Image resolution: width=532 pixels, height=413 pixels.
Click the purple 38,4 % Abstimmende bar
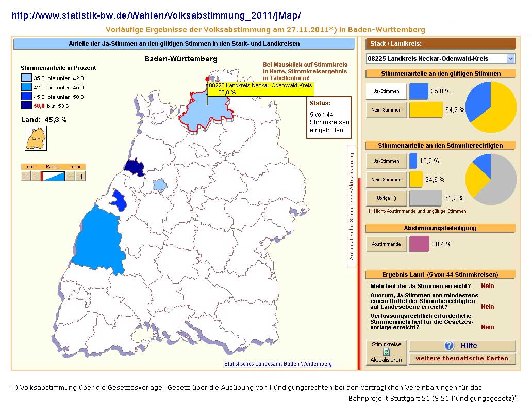pos(419,244)
